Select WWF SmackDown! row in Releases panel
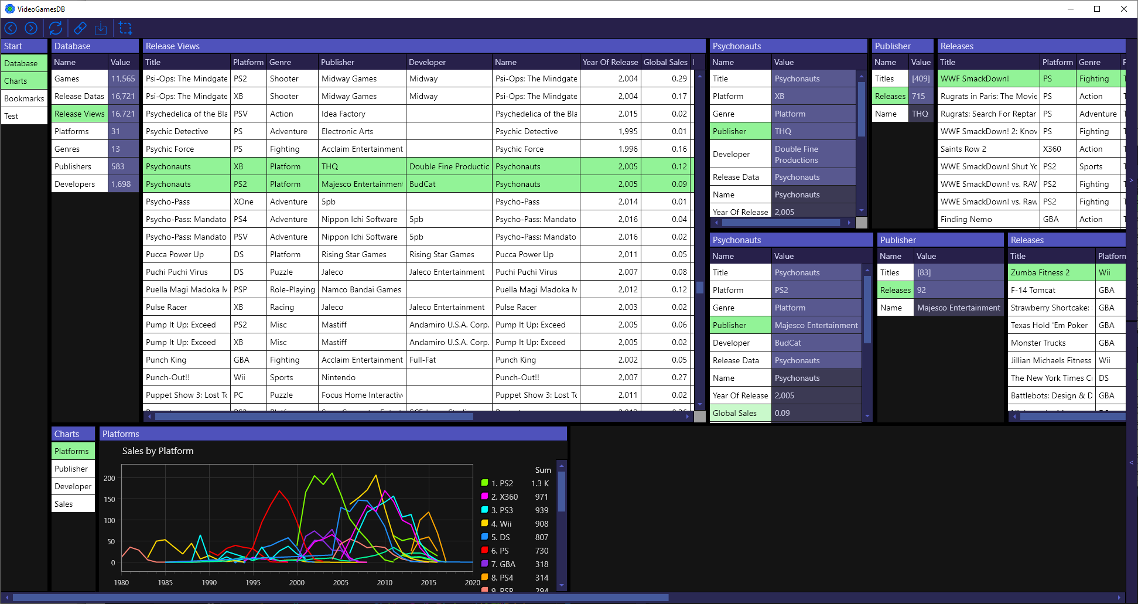The height and width of the screenshot is (604, 1138). pyautogui.click(x=1031, y=79)
